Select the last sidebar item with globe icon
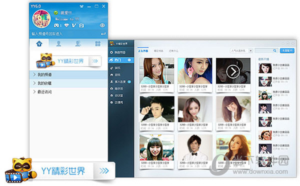This screenshot has width=300, height=186. click(x=121, y=102)
